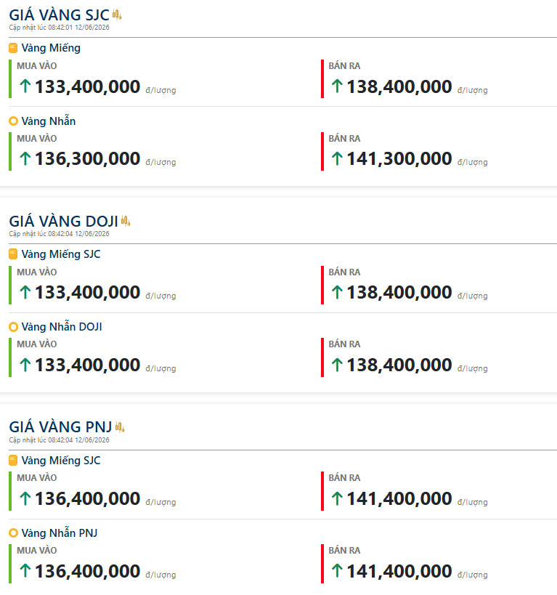
Task: Open the chart icon beside GIÁ VÀNG PNJ
Action: tap(120, 427)
